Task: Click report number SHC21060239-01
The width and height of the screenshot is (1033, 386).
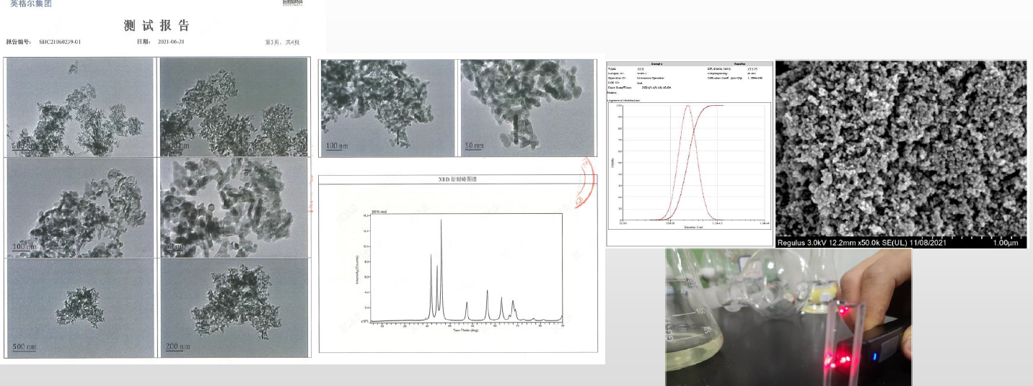Action: point(60,42)
